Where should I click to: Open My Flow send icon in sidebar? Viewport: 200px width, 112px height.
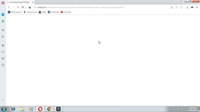(3, 37)
